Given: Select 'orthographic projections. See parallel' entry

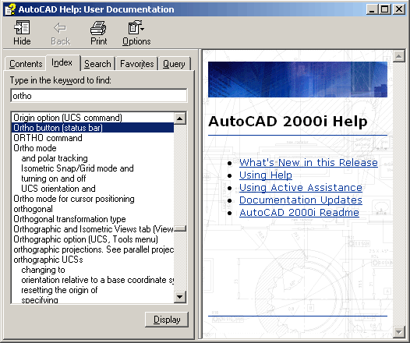Looking at the screenshot, I should point(93,249).
